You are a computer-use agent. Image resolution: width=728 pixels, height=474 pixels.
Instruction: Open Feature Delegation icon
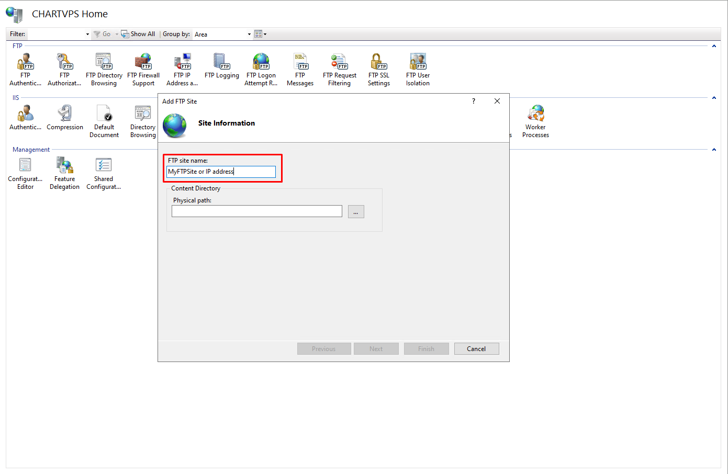(64, 173)
